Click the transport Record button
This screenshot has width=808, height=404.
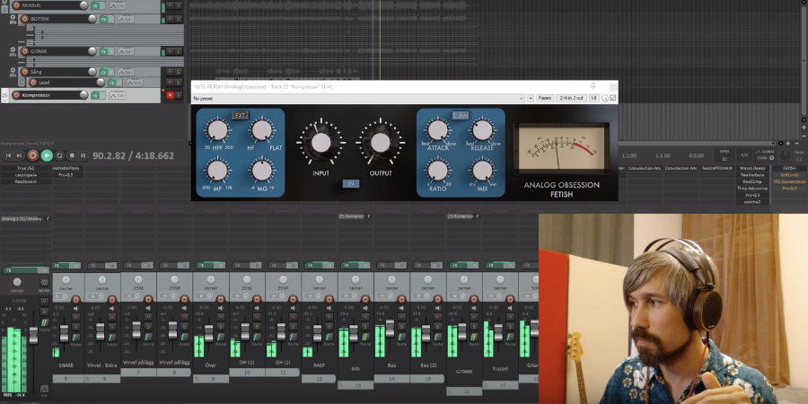coord(33,155)
